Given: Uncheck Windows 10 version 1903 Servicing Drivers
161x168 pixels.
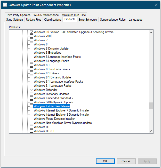Looking at the screenshot, I should pyautogui.click(x=31, y=32).
